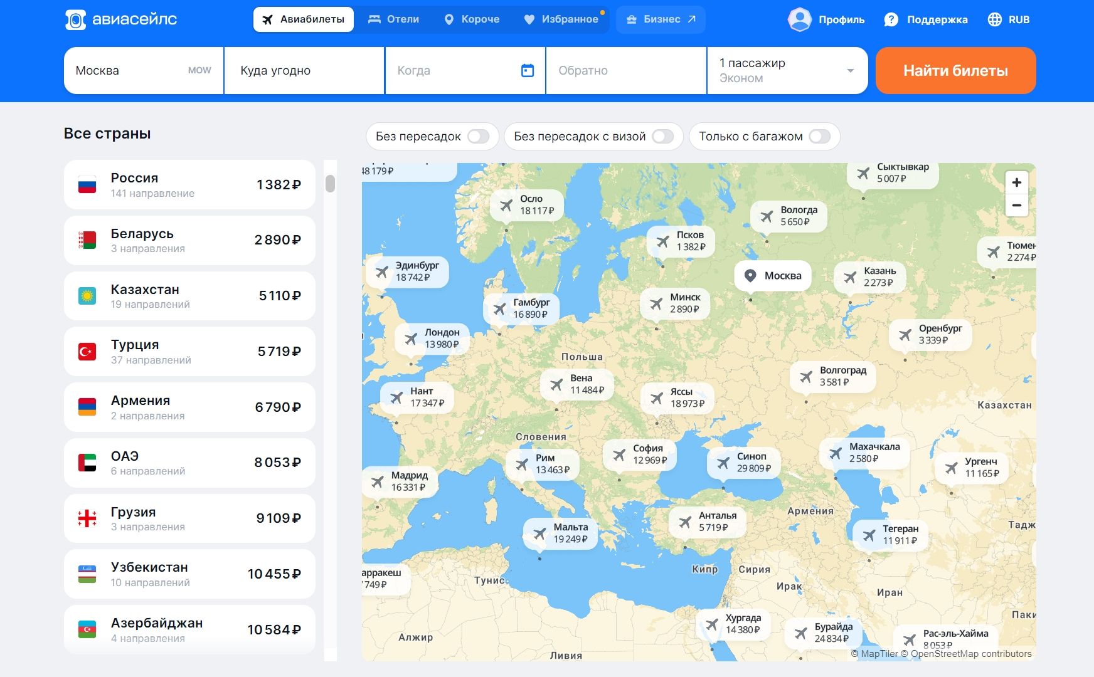Expand the passengers and class dropdown
The image size is (1094, 677).
(x=787, y=71)
